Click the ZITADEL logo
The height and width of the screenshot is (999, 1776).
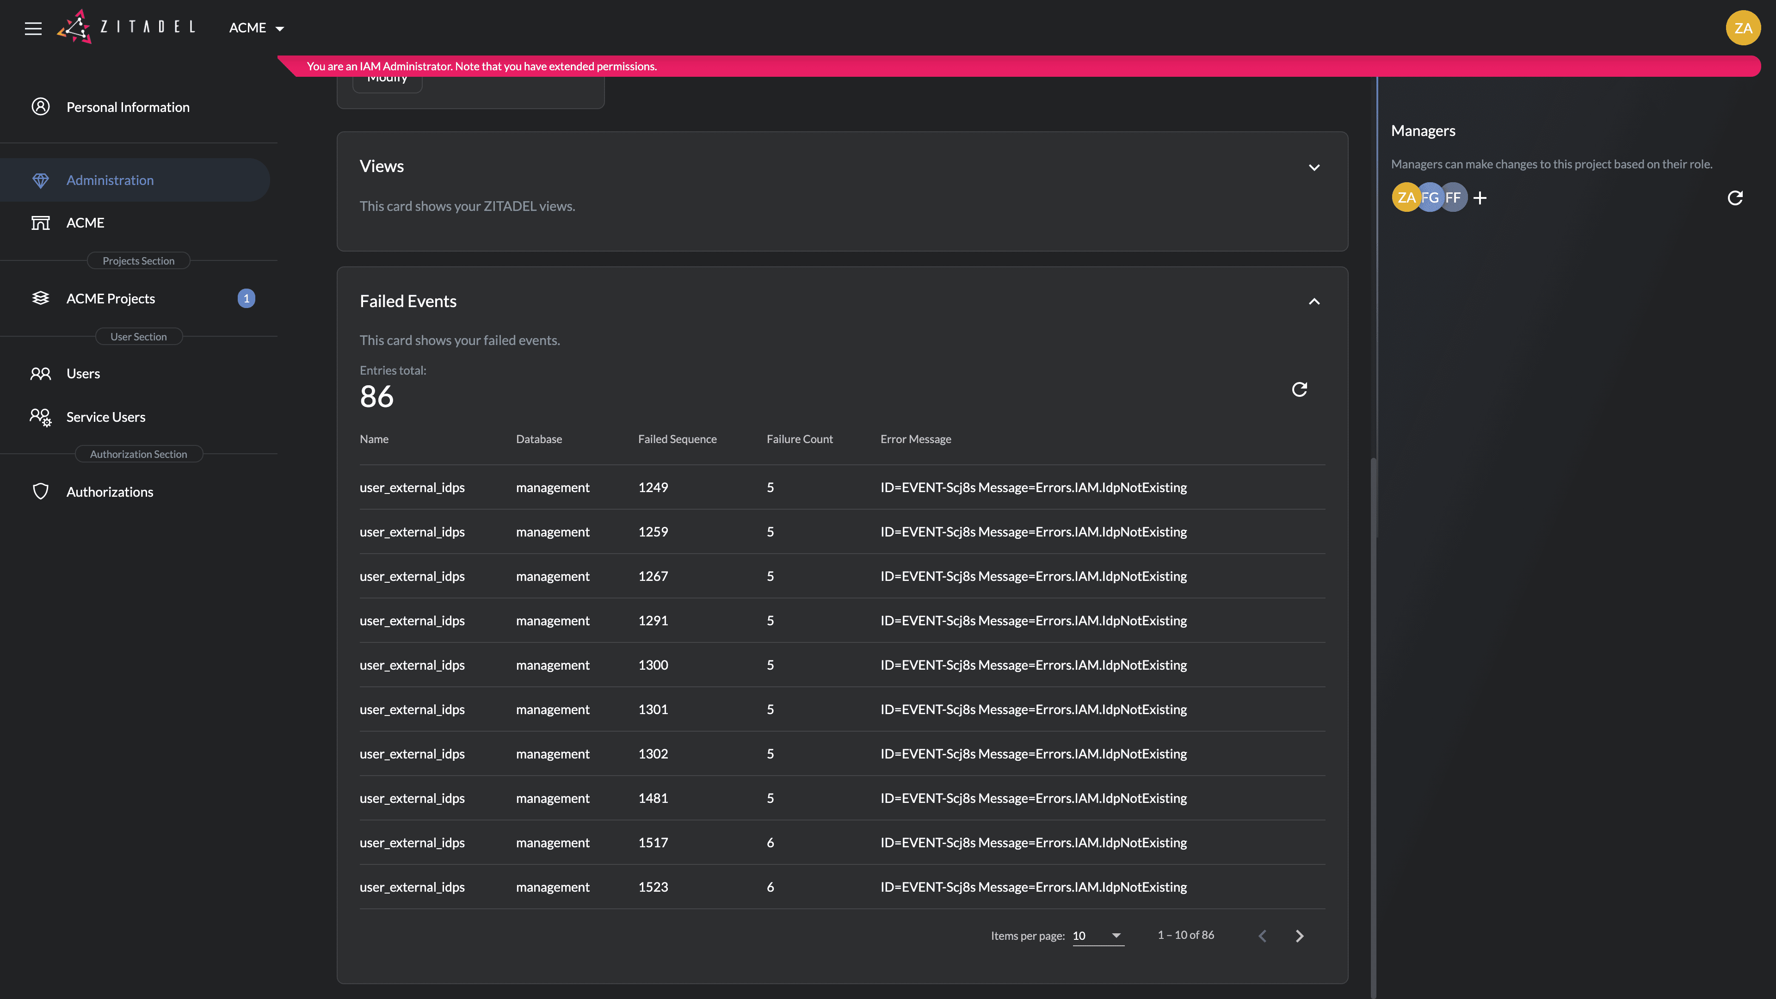click(x=126, y=28)
